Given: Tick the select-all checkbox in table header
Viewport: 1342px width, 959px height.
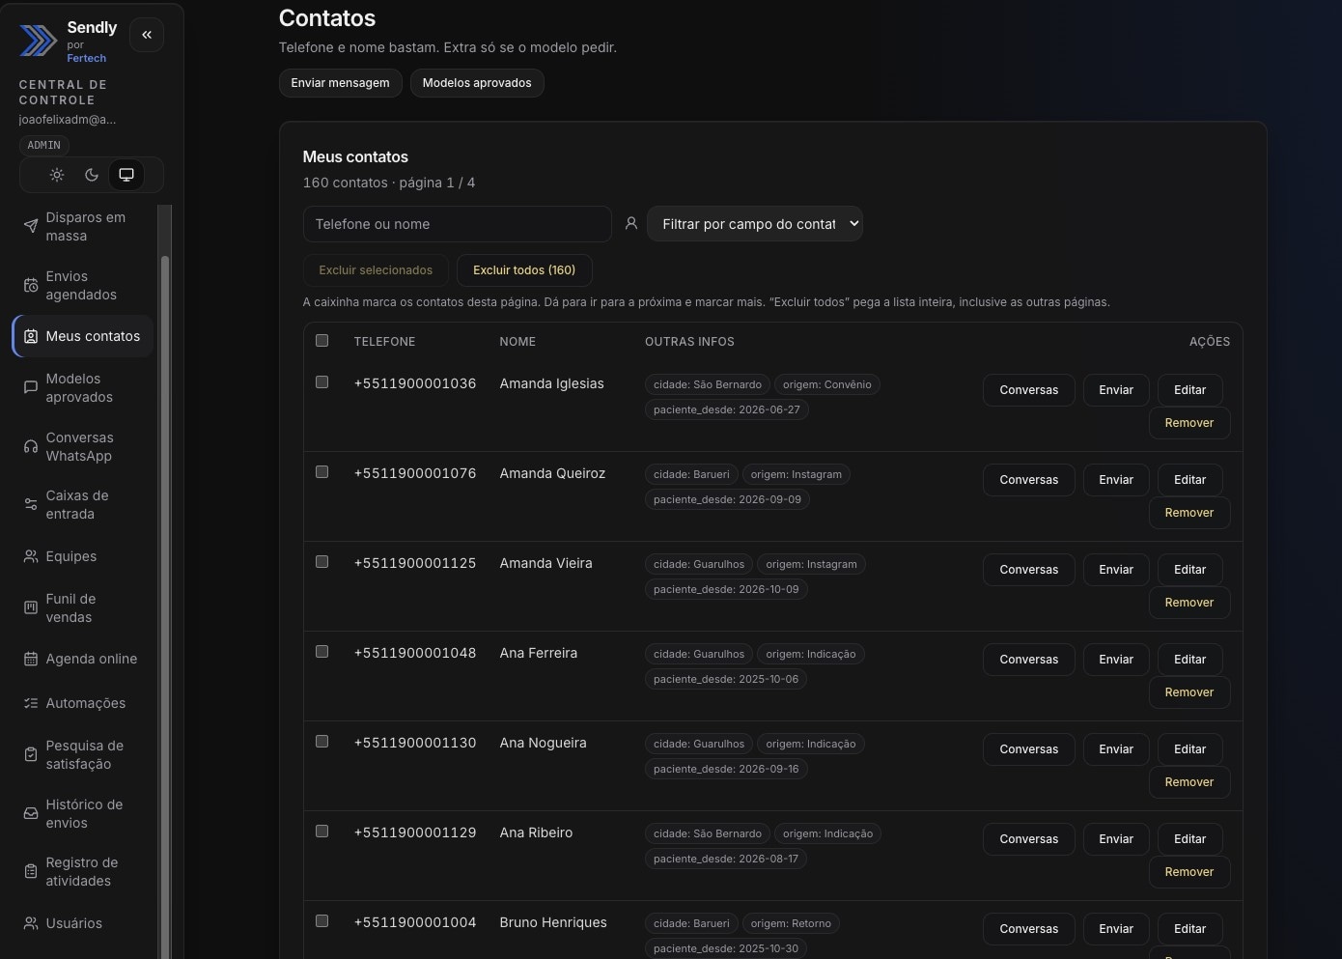Looking at the screenshot, I should click(322, 340).
